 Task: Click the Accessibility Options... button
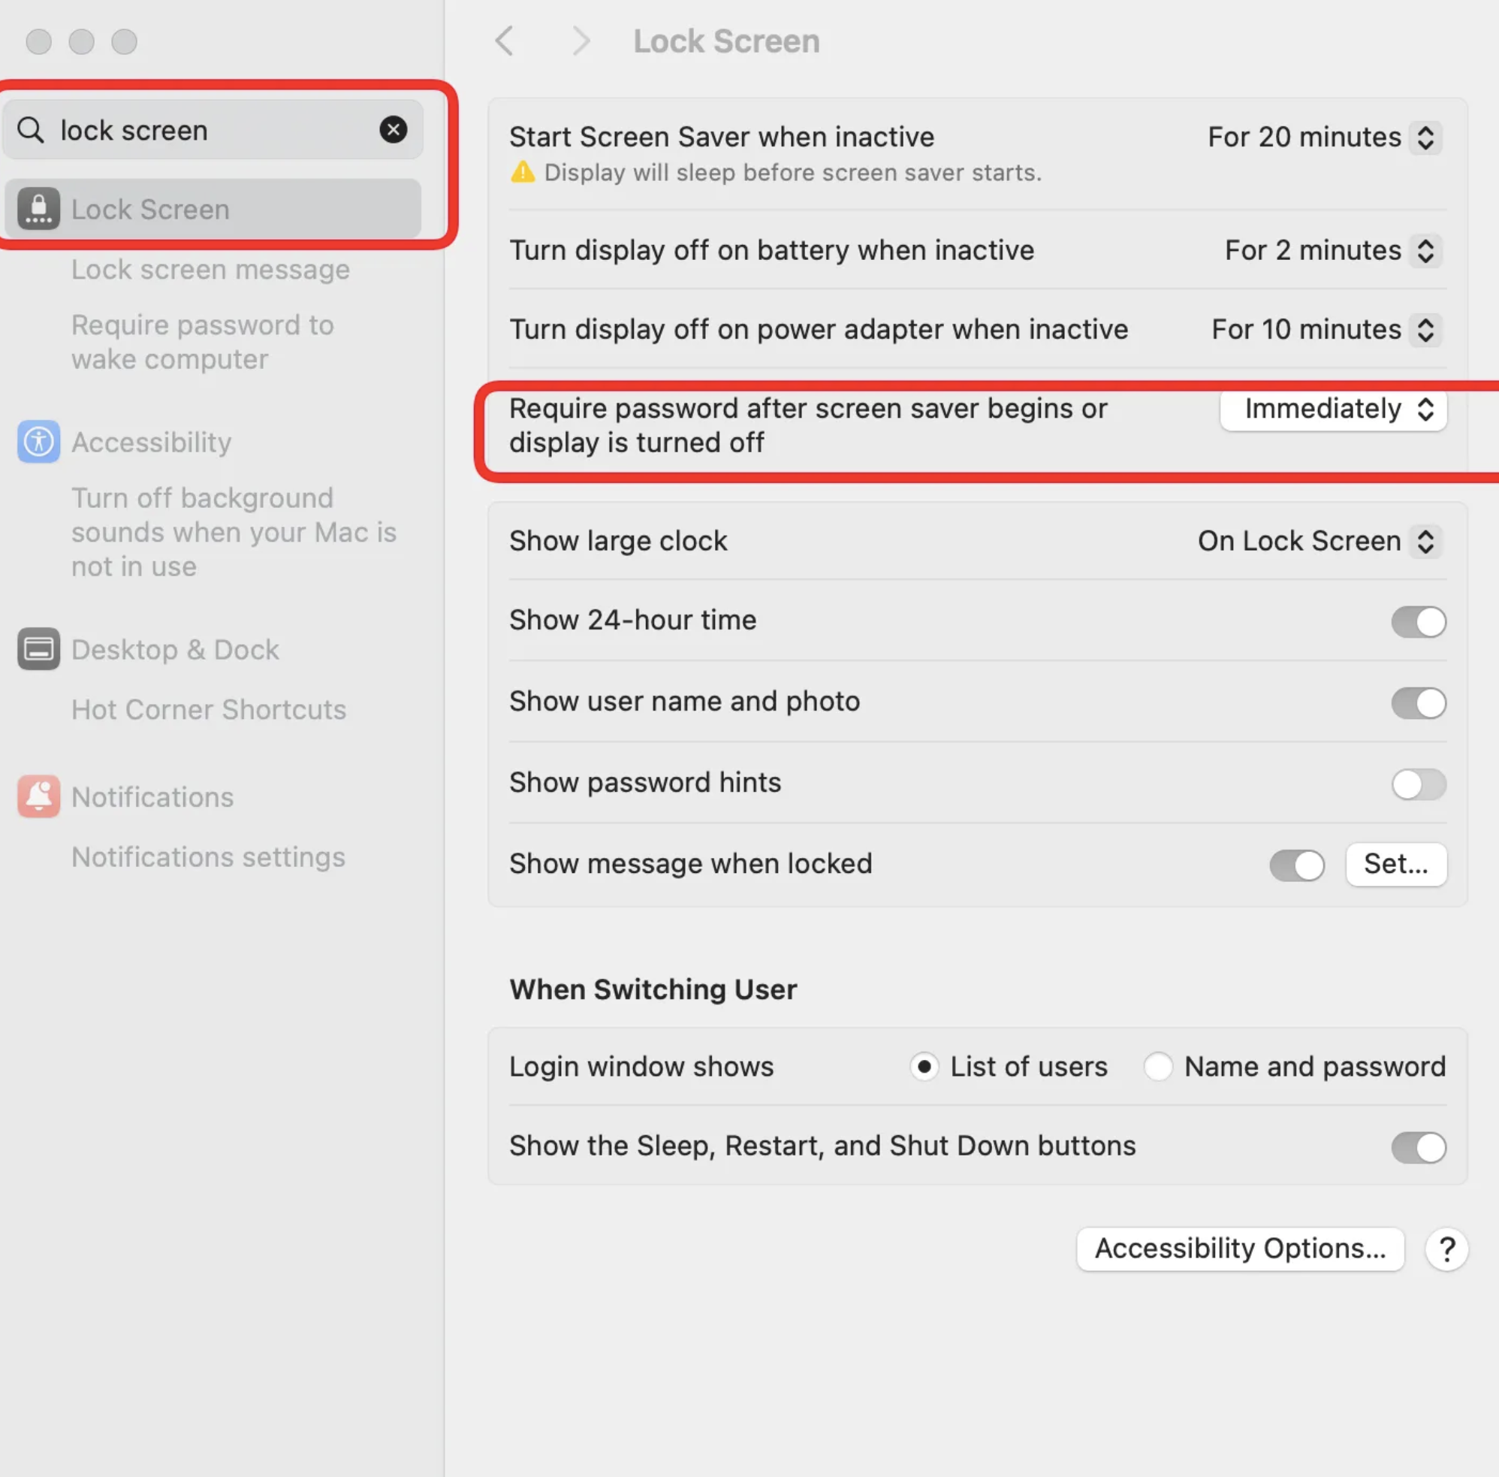[x=1239, y=1248]
